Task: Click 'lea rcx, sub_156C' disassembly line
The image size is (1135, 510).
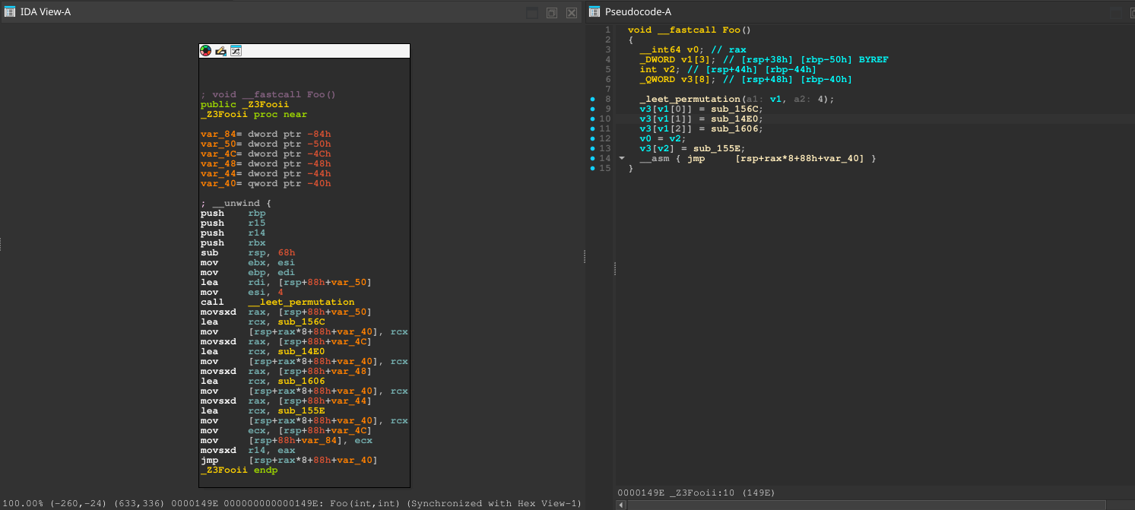Action: [263, 322]
